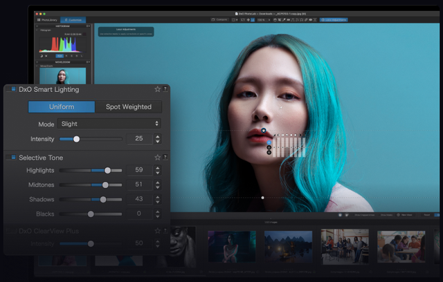The image size is (443, 282).
Task: Adjust the Intensity value stepper arrows
Action: (157, 139)
